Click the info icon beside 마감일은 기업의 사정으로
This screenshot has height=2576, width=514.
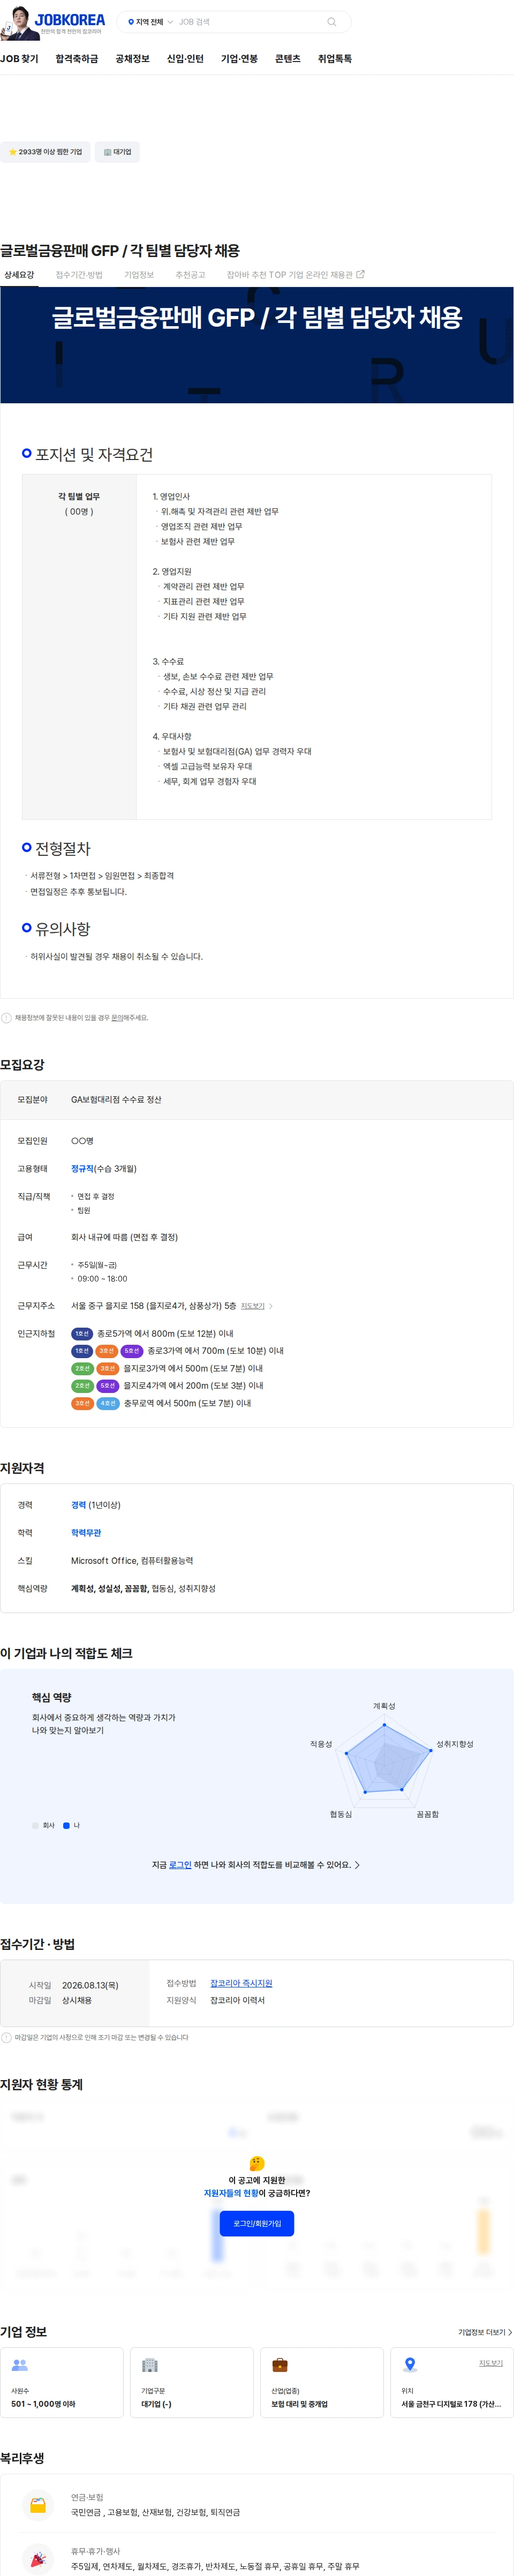click(x=7, y=2037)
